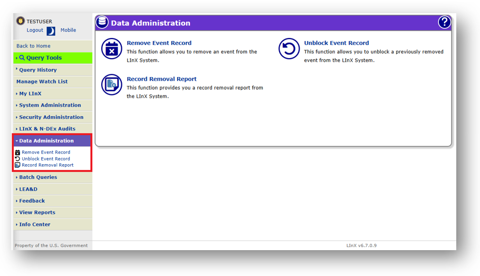Click the blue icon next to Logout
Screen dimensions: 480x276
pos(51,31)
